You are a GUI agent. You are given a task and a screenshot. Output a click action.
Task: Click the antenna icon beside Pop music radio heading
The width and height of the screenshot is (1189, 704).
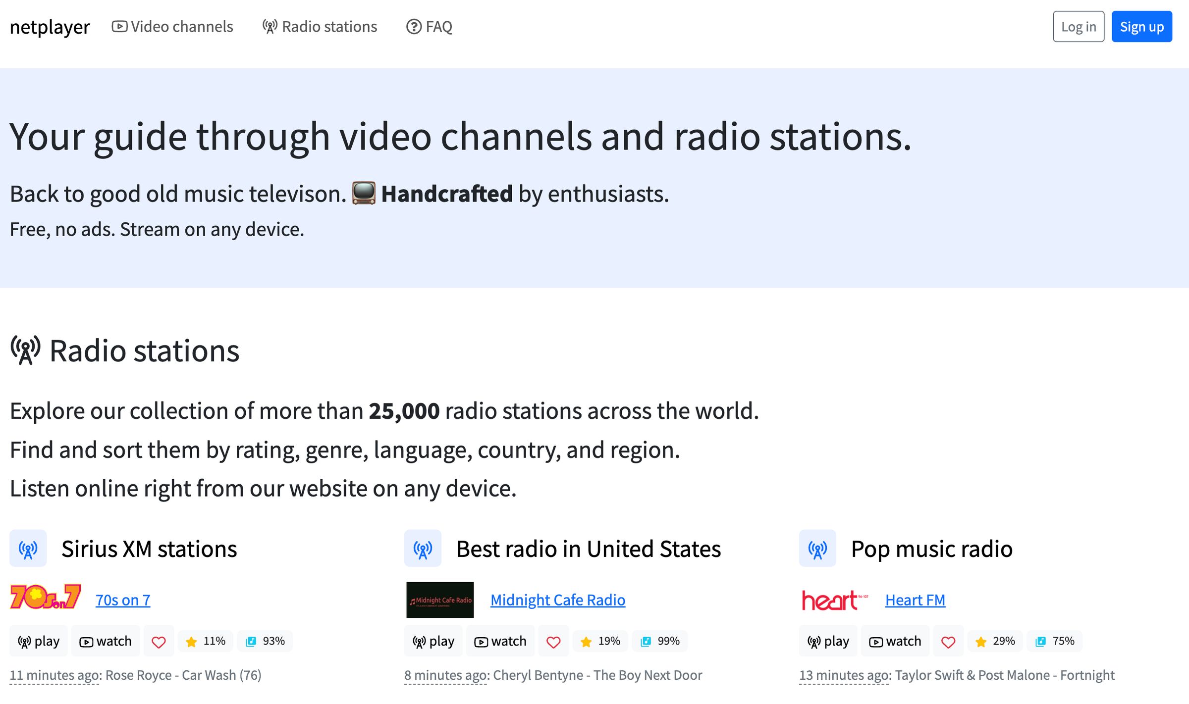[x=817, y=549]
